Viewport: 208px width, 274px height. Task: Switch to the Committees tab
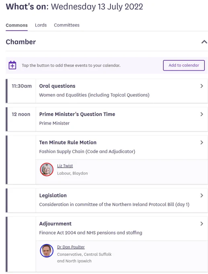pos(67,25)
